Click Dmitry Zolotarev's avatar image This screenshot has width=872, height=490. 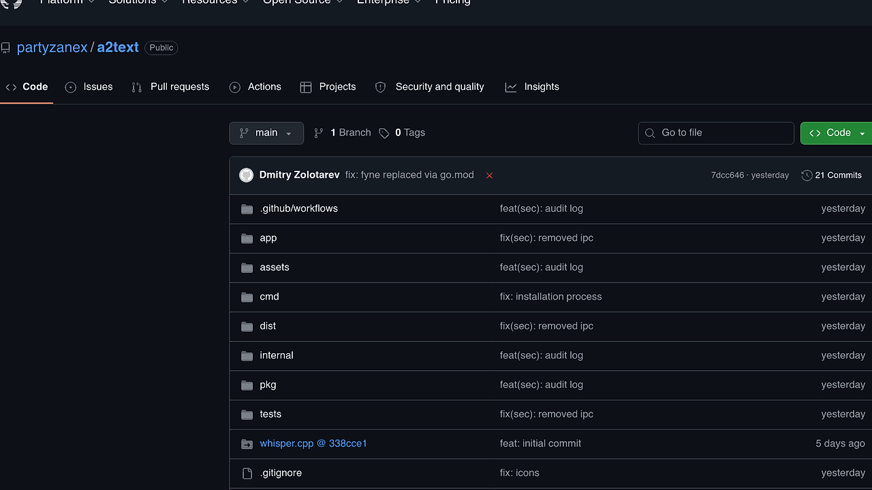[x=246, y=175]
